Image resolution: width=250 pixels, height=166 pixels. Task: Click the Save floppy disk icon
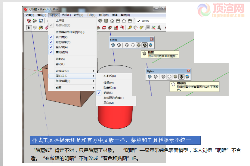[41, 21]
